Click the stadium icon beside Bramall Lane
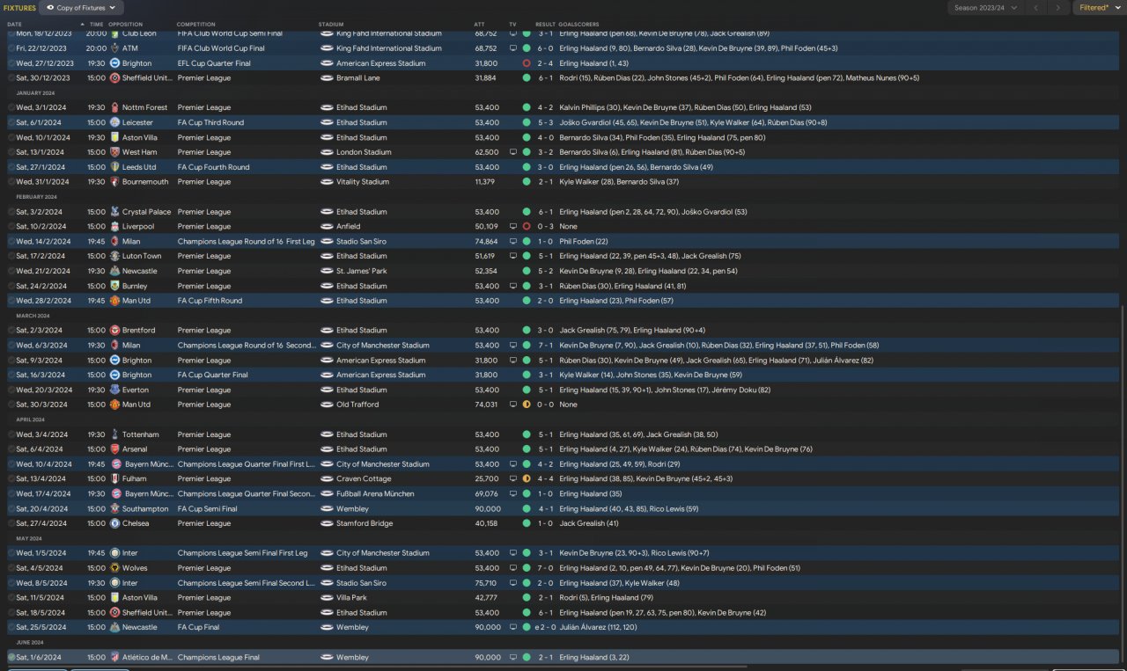Viewport: 1127px width, 671px height. (x=327, y=78)
